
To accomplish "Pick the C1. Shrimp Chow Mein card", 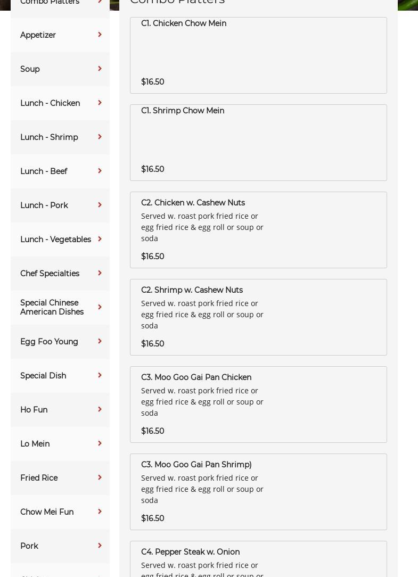I will 258,143.
